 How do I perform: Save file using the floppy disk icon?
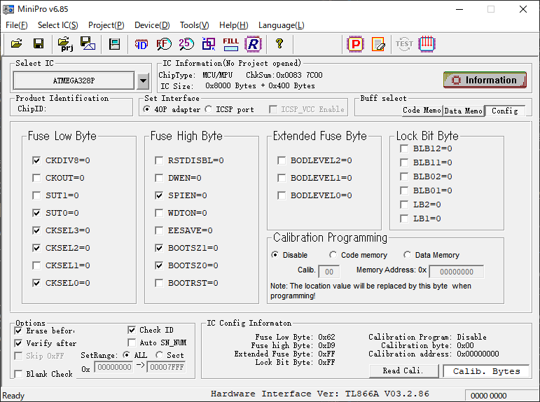39,43
